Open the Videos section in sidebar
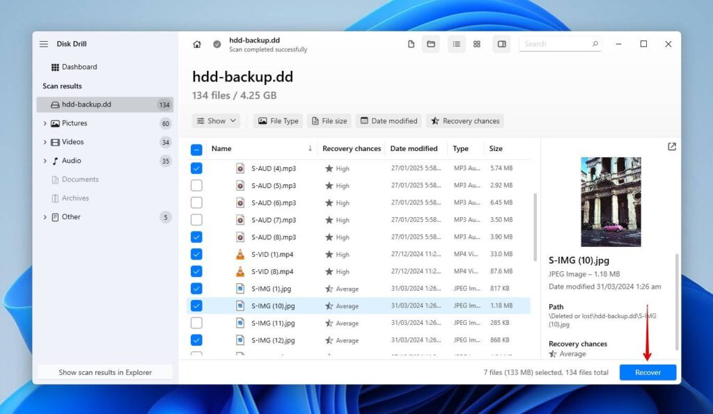 pyautogui.click(x=45, y=142)
